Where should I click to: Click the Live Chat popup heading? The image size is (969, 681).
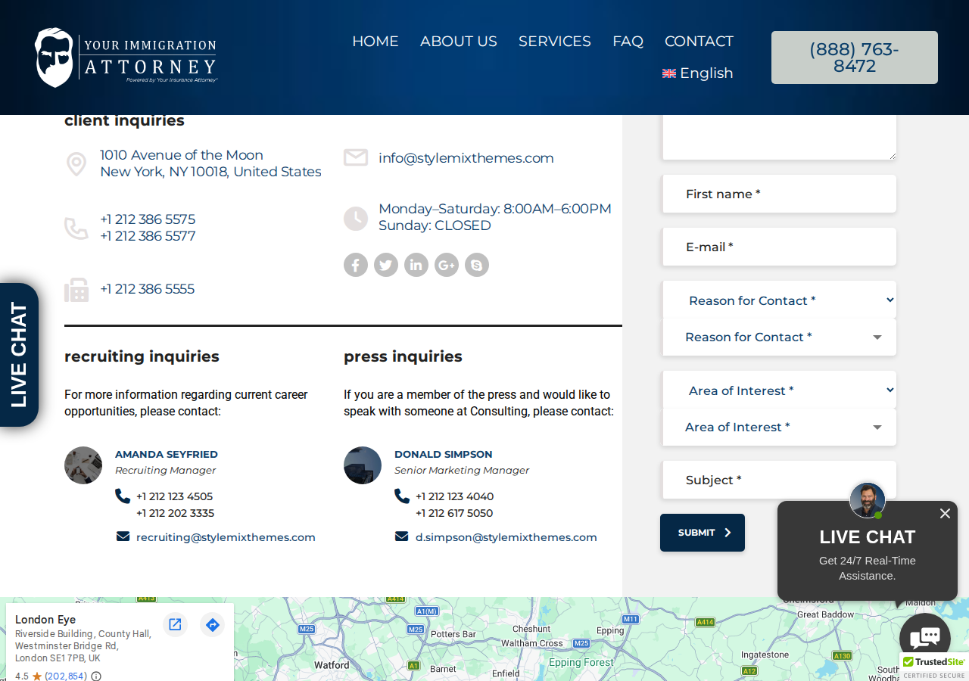point(868,537)
